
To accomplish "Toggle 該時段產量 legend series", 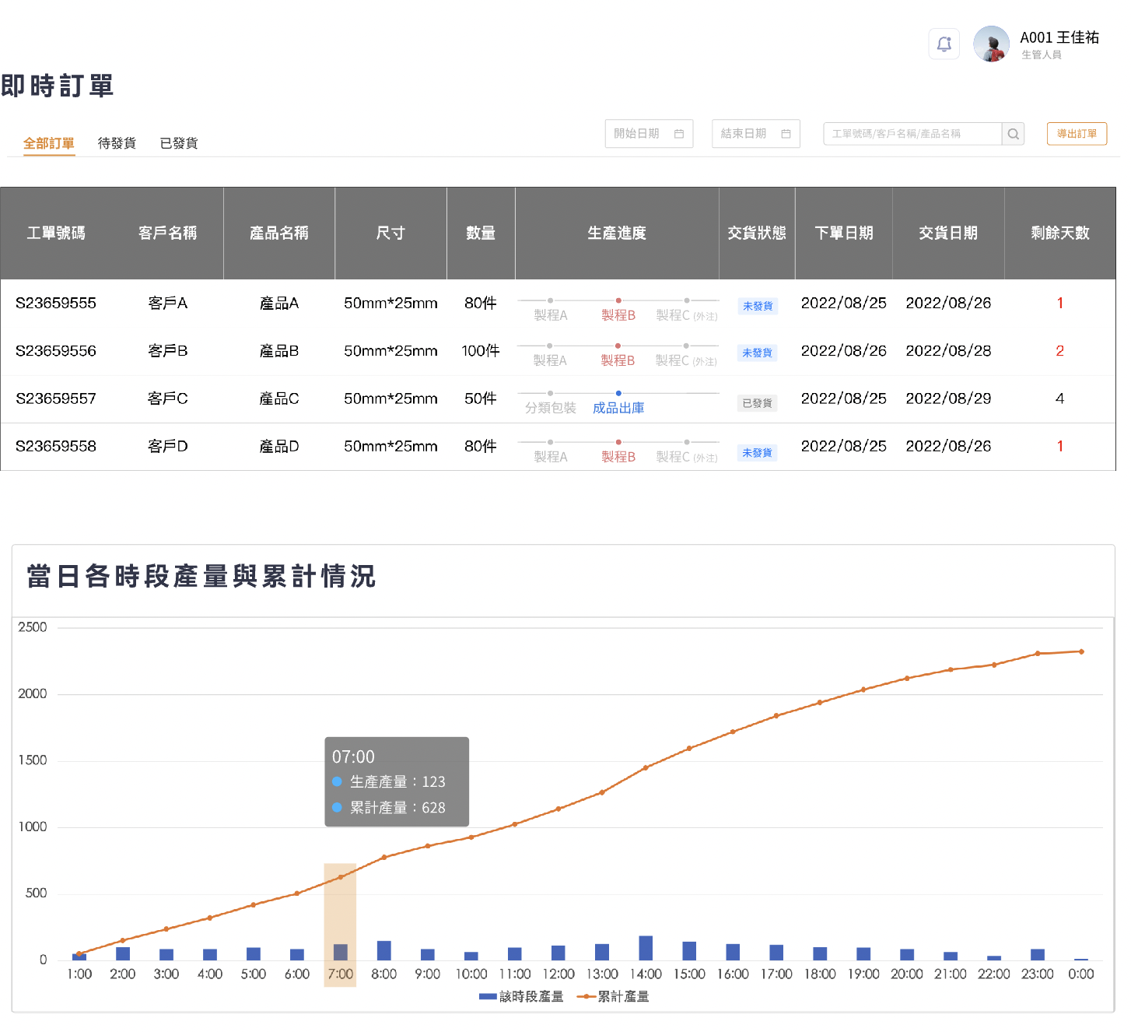I will pos(521,996).
